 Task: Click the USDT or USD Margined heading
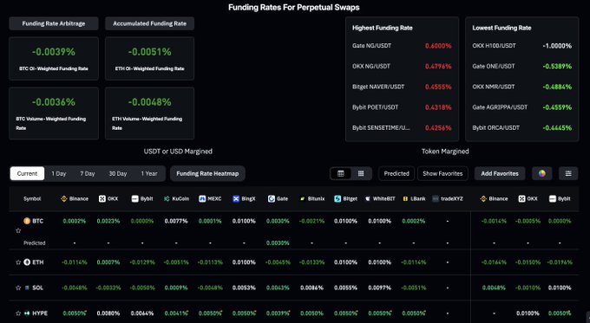coord(178,152)
